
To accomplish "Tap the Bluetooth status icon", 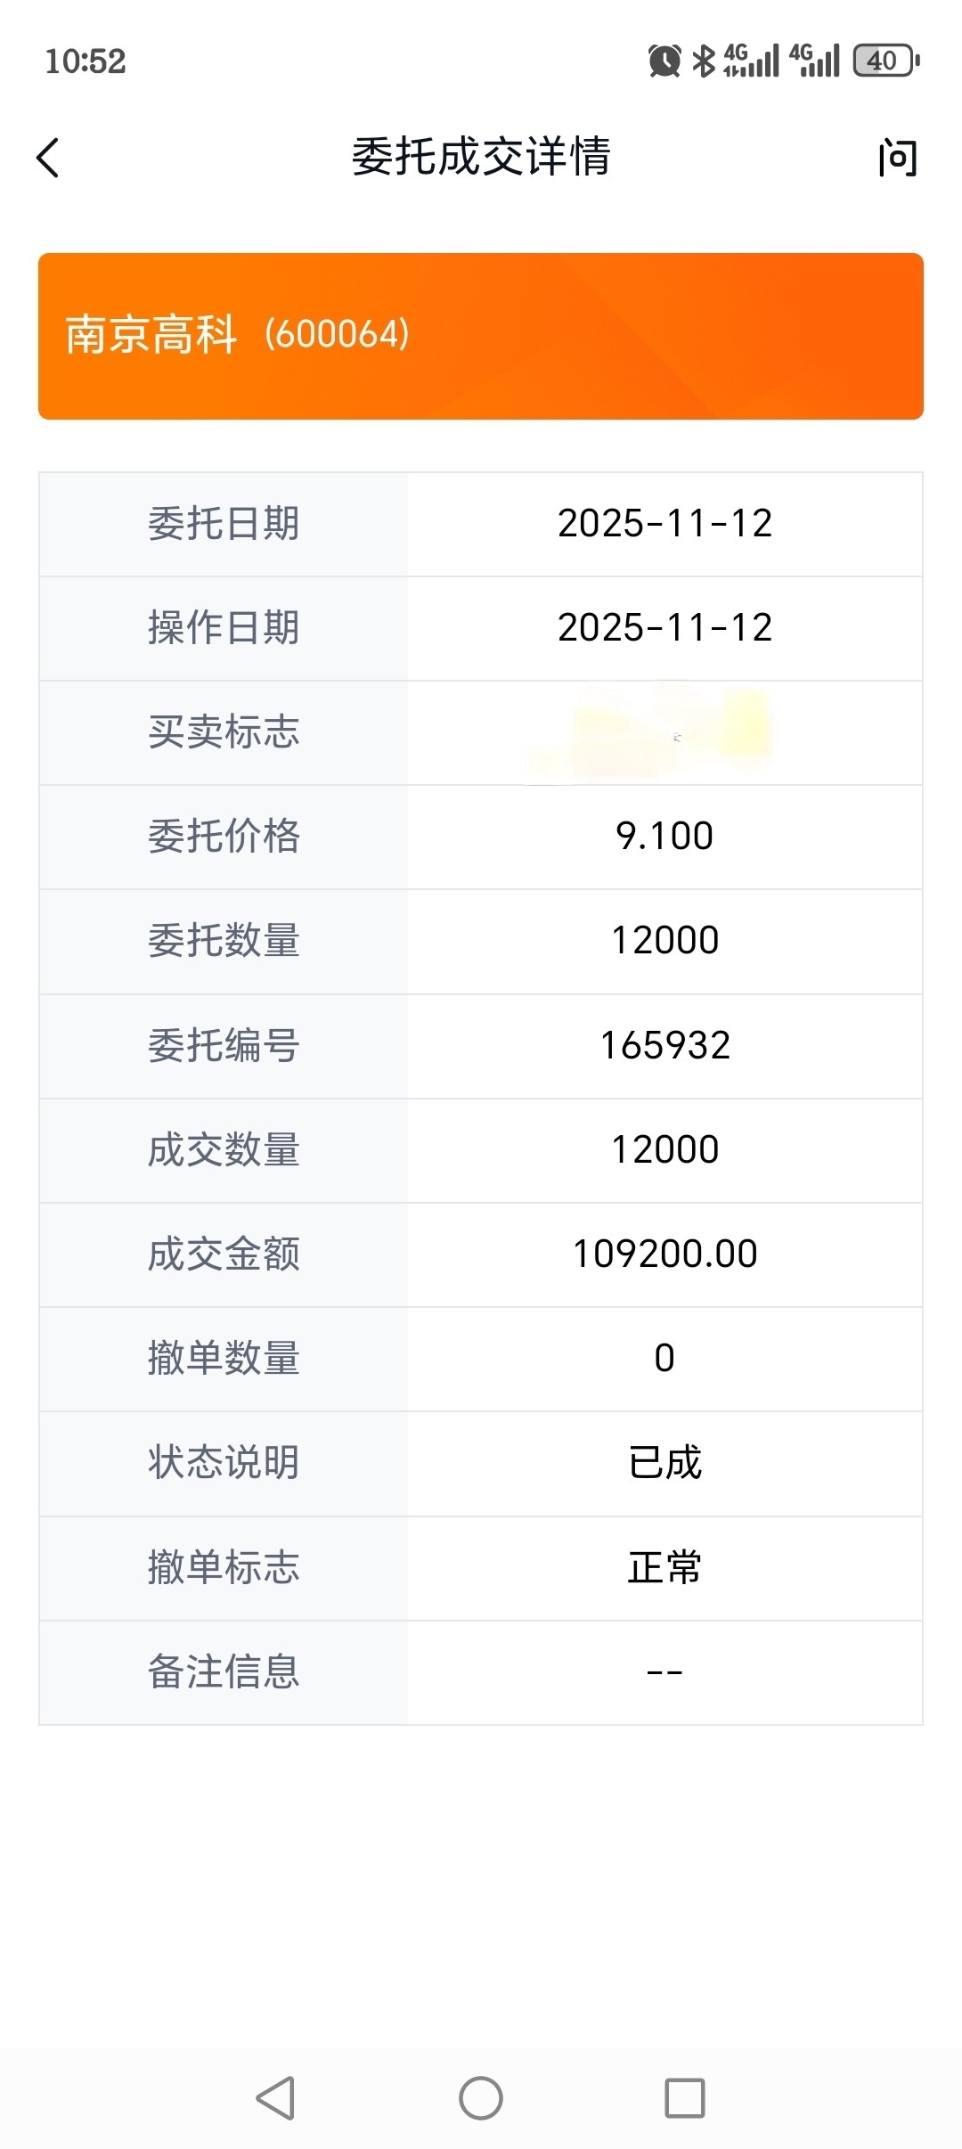I will [x=704, y=61].
